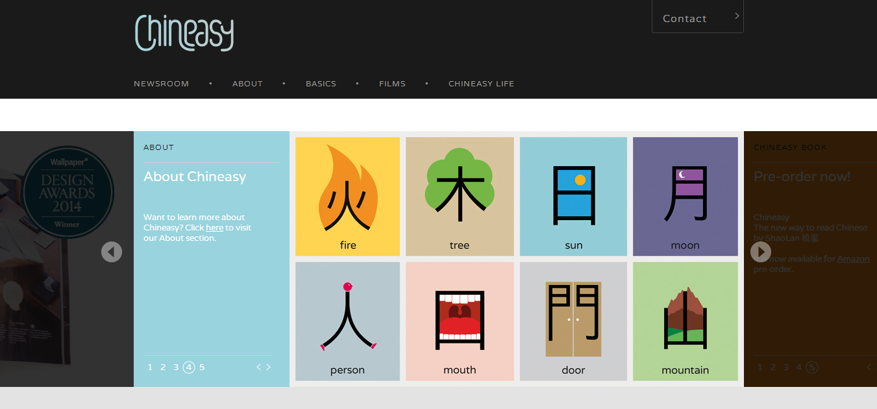Open the Amazon link in book panel

click(x=853, y=258)
